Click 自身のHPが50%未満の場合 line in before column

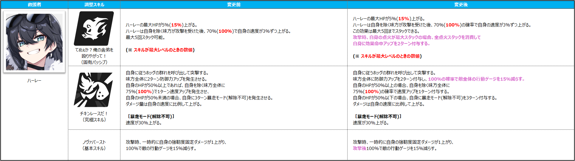pos(200,98)
